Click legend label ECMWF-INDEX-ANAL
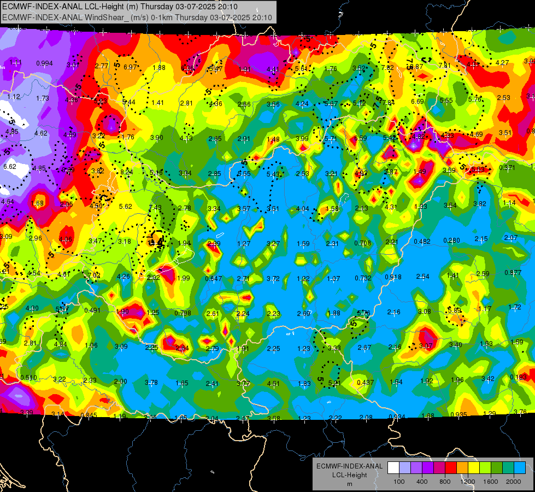The height and width of the screenshot is (492, 535). click(349, 466)
